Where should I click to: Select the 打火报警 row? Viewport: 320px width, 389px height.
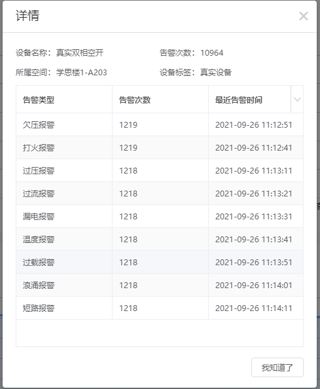(160, 147)
